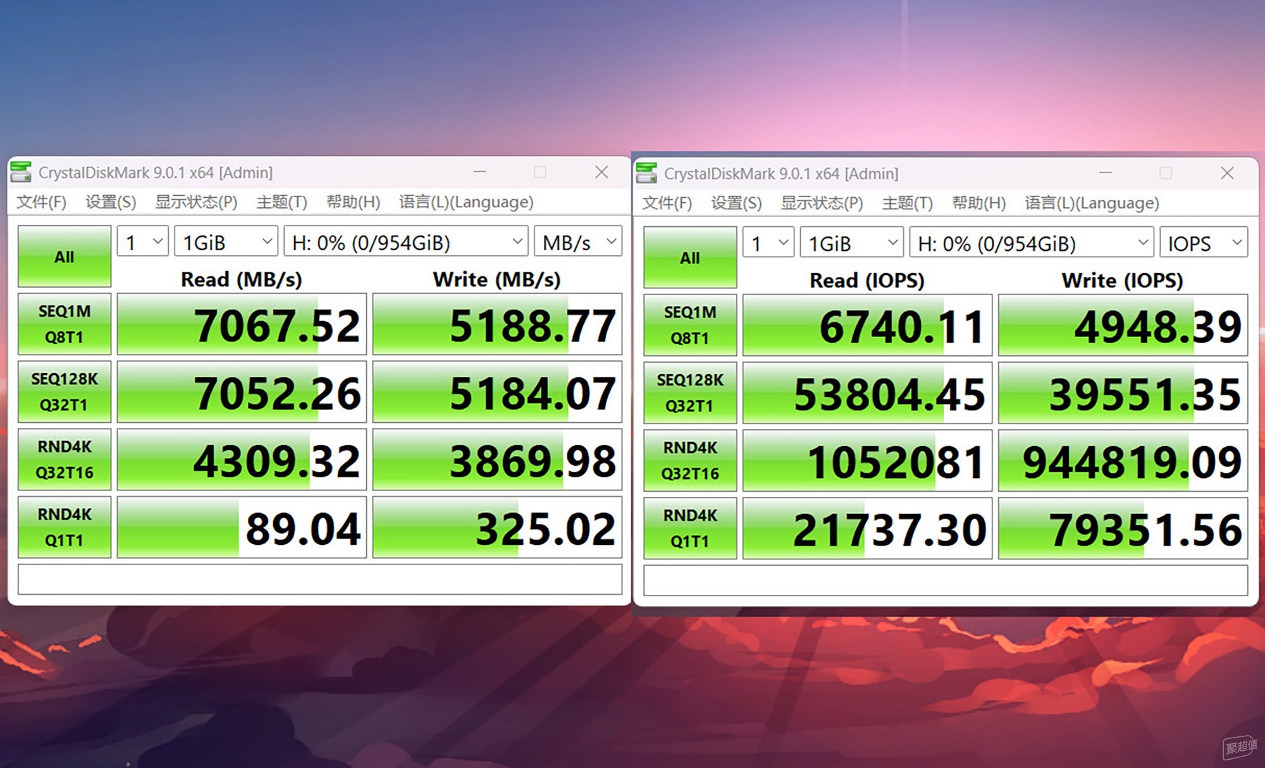
Task: Open 语言(L)(Language) menu in left window
Action: 466,202
